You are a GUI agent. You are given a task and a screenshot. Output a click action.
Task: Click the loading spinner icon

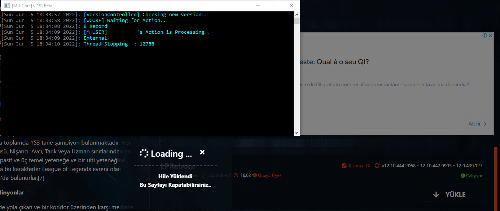point(144,154)
